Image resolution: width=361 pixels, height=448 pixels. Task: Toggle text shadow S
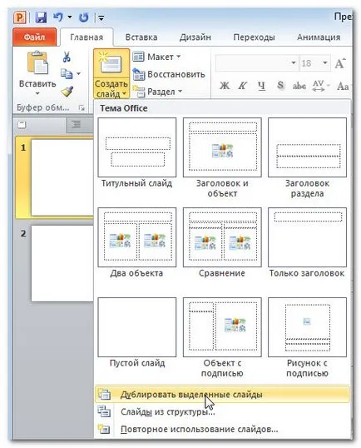point(280,85)
